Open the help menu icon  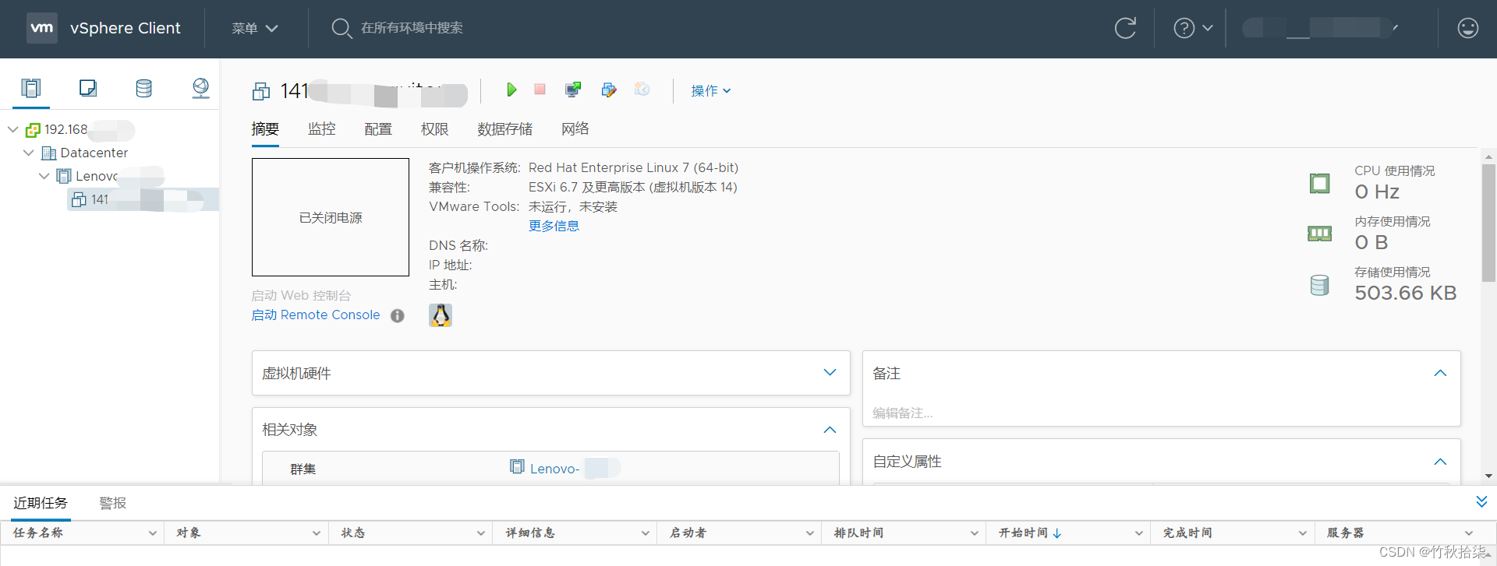click(x=1193, y=28)
